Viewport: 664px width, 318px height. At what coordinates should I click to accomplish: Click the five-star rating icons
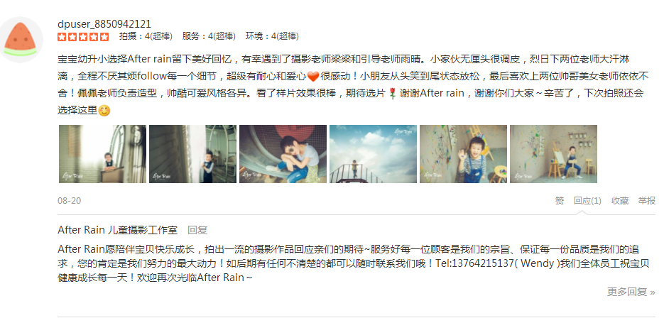click(83, 37)
